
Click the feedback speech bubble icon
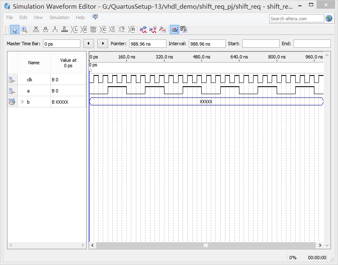[x=95, y=17]
